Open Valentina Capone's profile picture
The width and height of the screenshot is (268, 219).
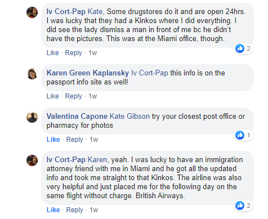pos(32,117)
